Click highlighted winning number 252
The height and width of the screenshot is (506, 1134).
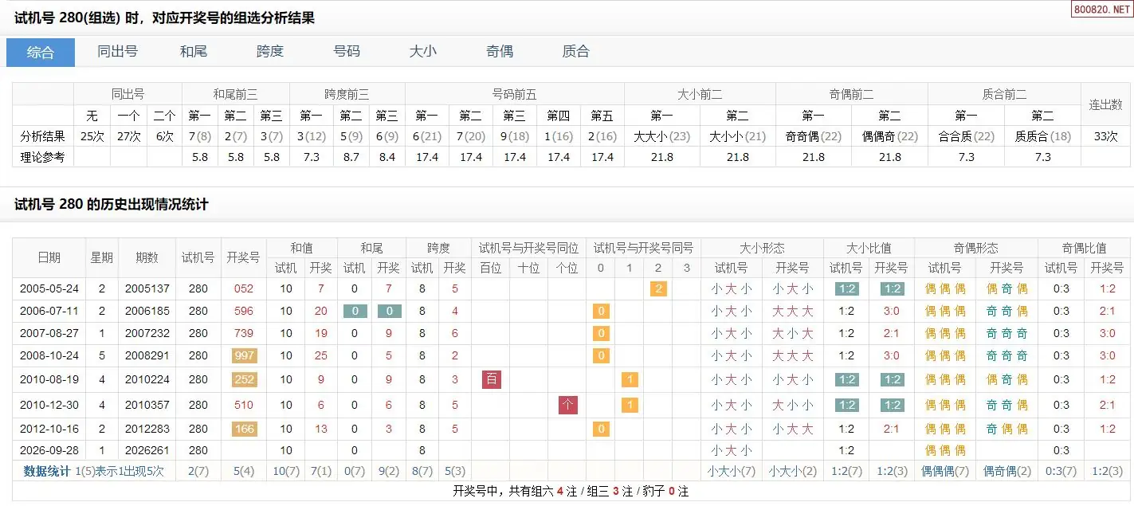(x=244, y=379)
